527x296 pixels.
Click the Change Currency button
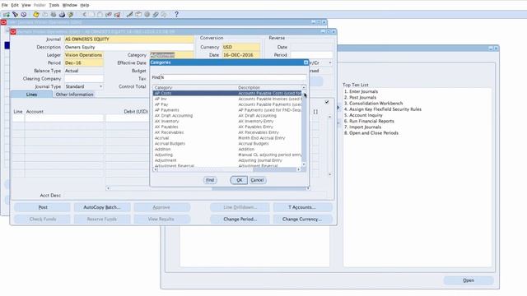pos(302,220)
